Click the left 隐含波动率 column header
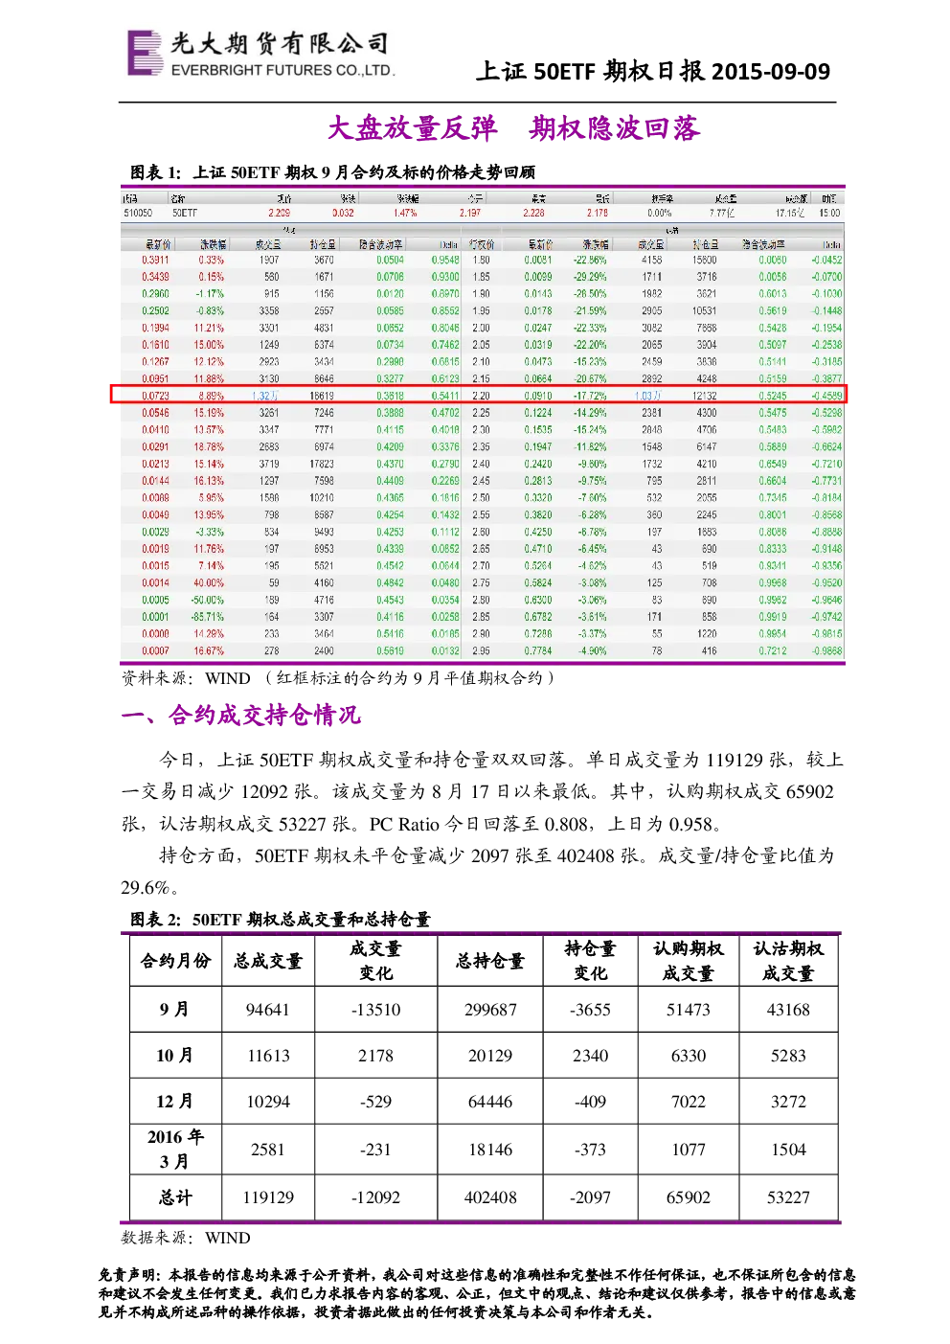 380,244
